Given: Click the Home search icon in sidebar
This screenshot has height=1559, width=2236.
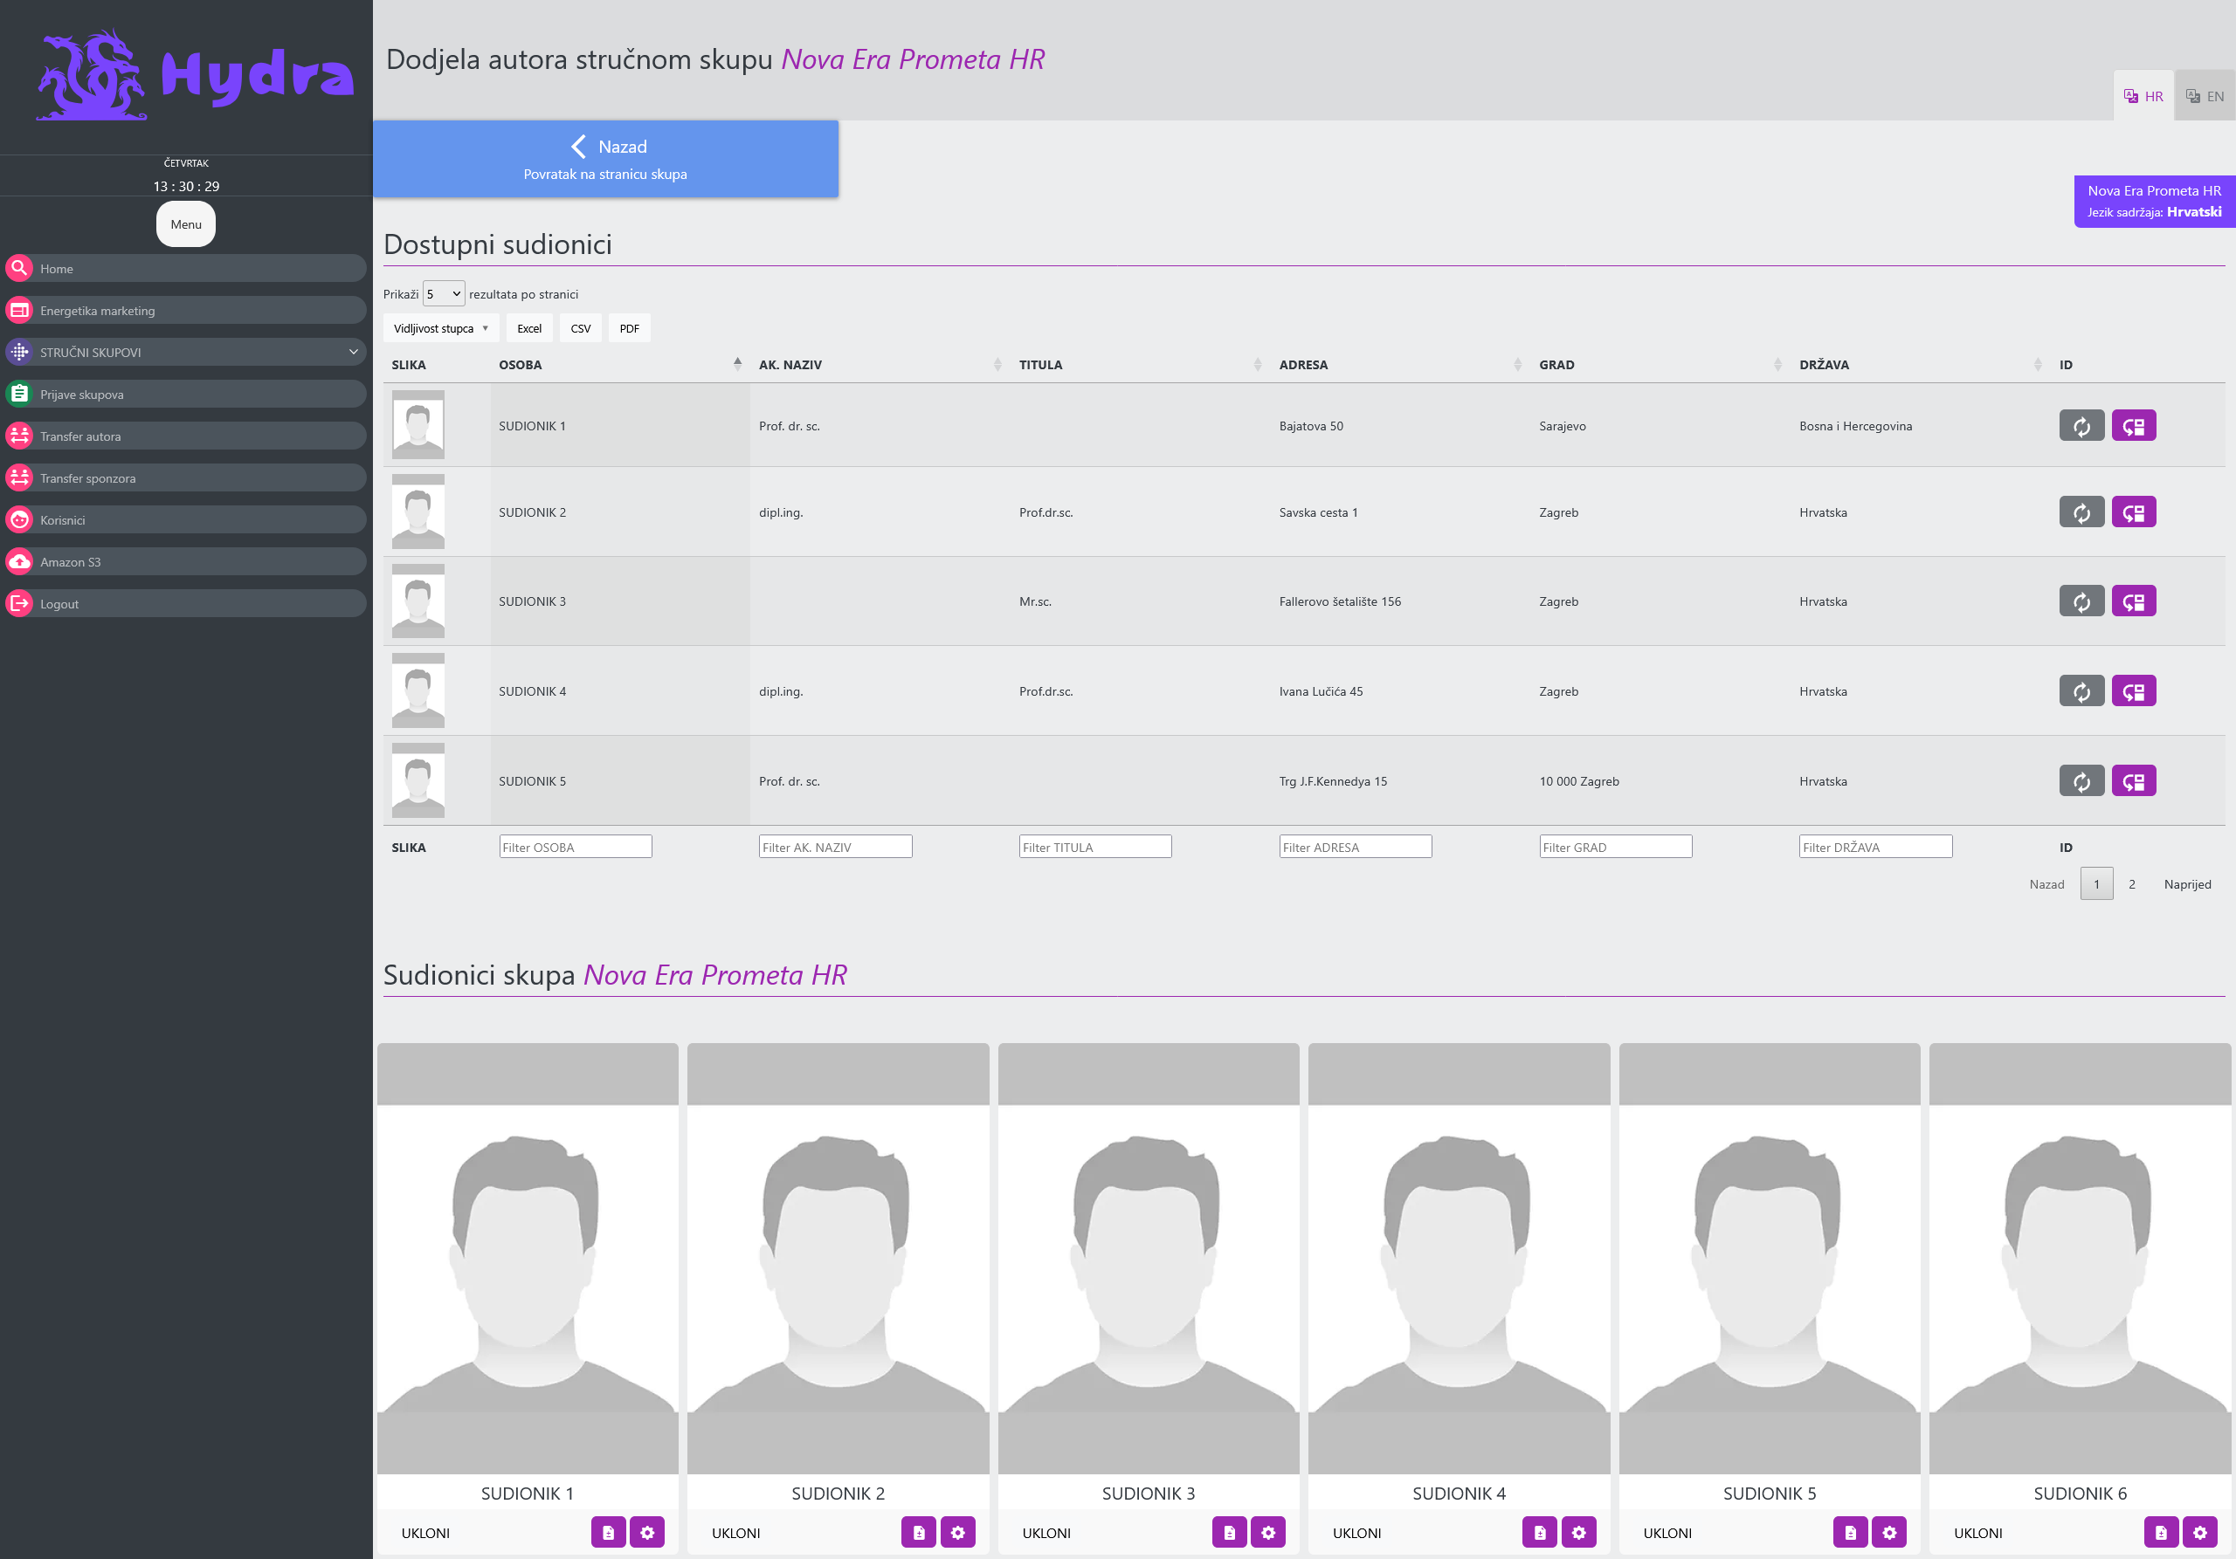Looking at the screenshot, I should click(x=19, y=269).
